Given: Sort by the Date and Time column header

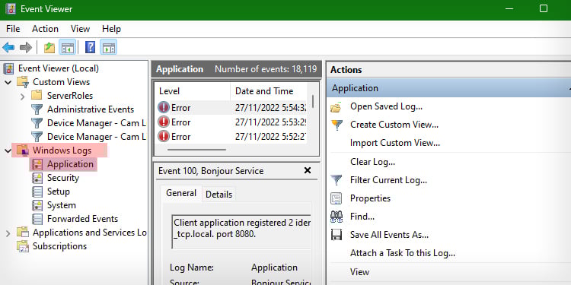Looking at the screenshot, I should 269,91.
